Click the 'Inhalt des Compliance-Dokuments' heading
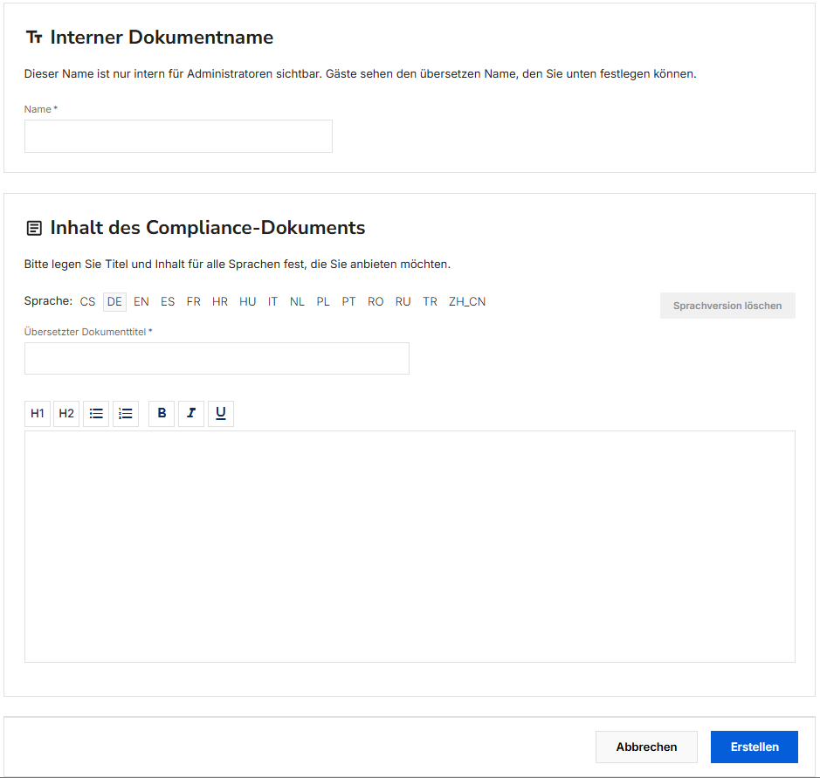 (x=208, y=227)
